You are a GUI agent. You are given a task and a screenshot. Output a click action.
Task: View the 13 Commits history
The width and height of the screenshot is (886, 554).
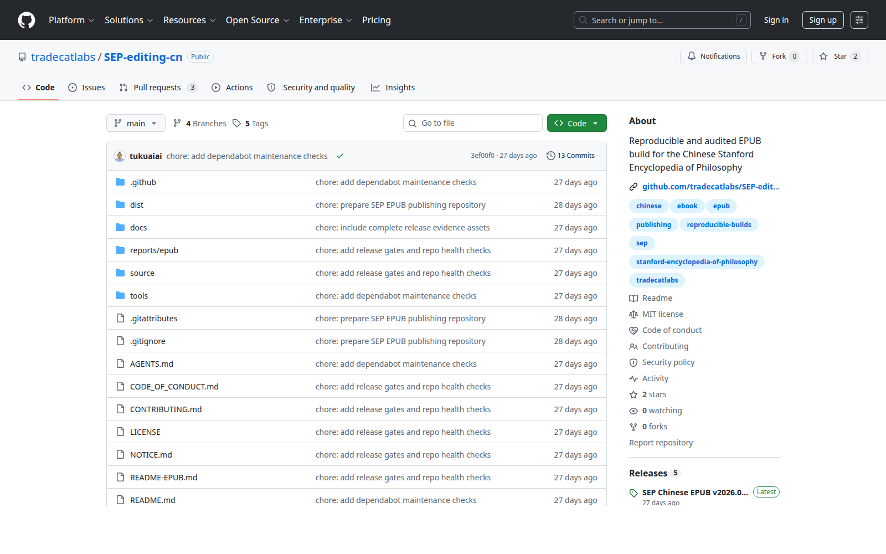(x=570, y=156)
